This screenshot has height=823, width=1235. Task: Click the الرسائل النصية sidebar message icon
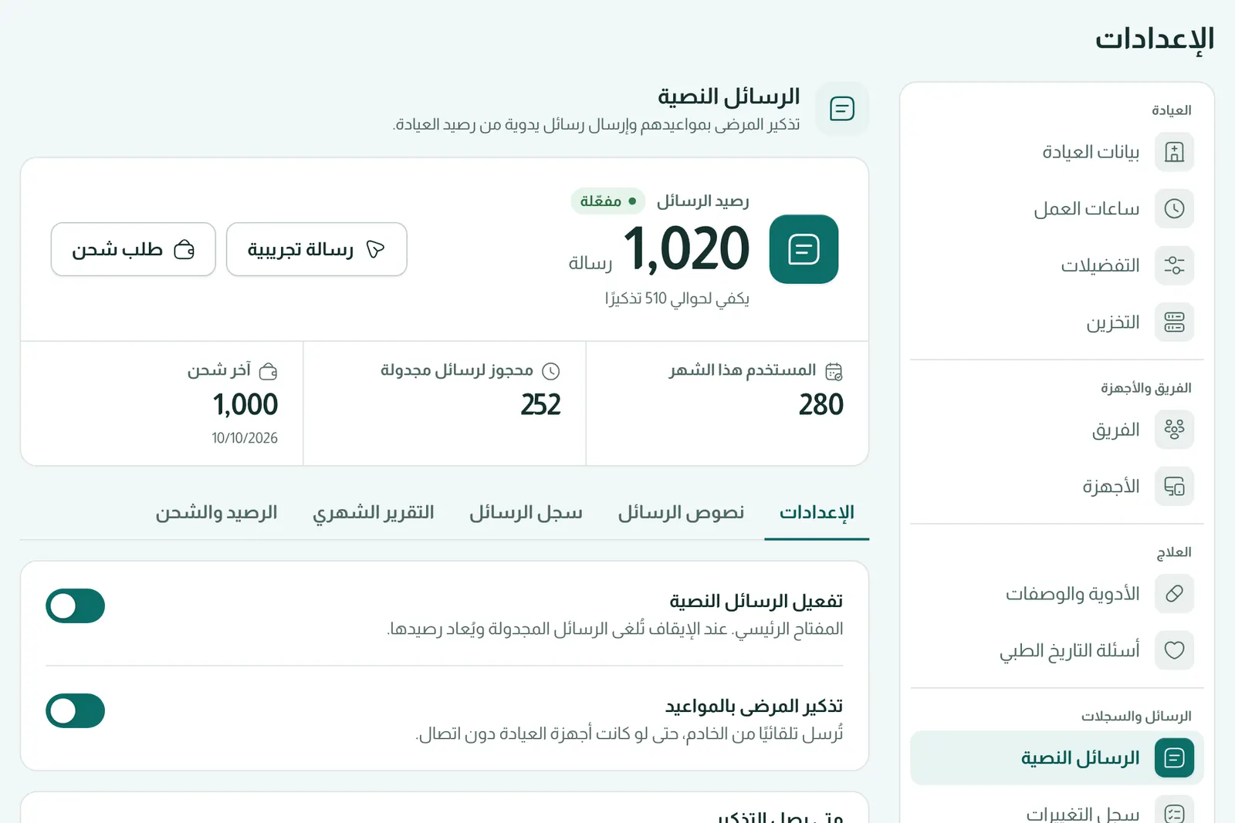[x=1174, y=757]
